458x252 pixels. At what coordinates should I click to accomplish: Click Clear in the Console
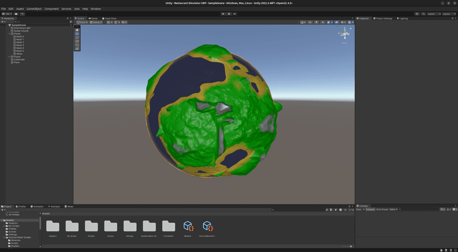(358, 209)
